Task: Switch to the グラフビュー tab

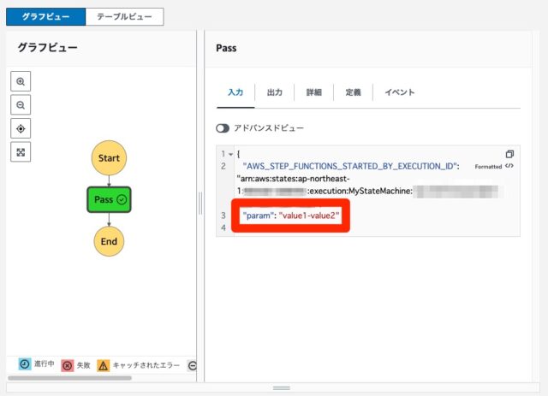Action: click(45, 16)
